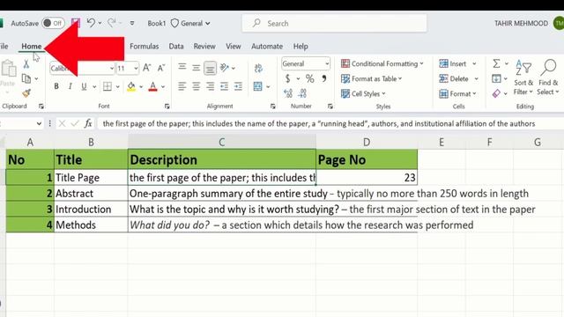Click the Redo arrow icon
This screenshot has height=317, width=564.
(x=112, y=23)
